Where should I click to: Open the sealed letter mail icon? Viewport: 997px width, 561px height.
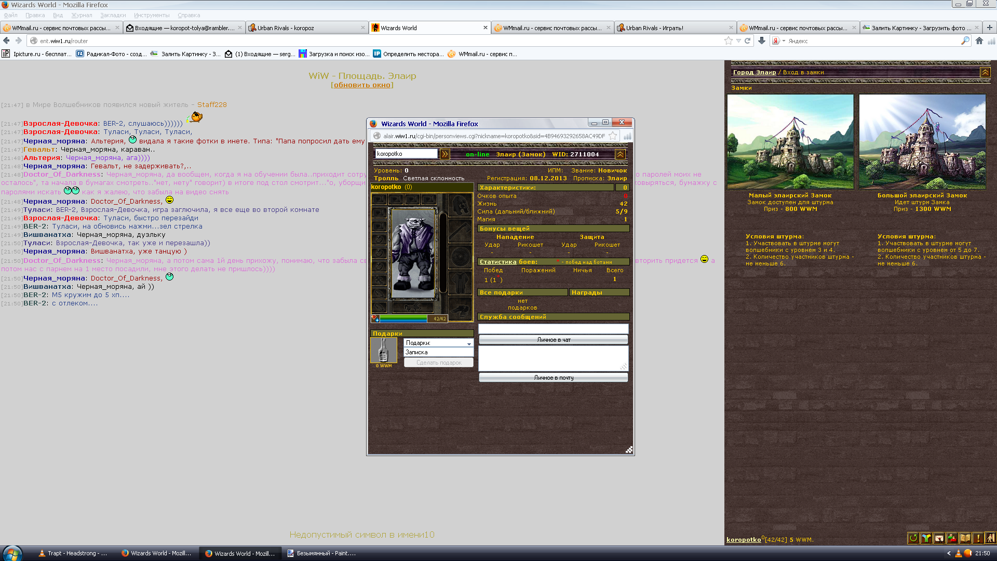(x=939, y=538)
